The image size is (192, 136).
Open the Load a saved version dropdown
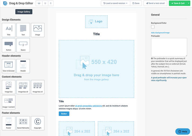[115, 3]
